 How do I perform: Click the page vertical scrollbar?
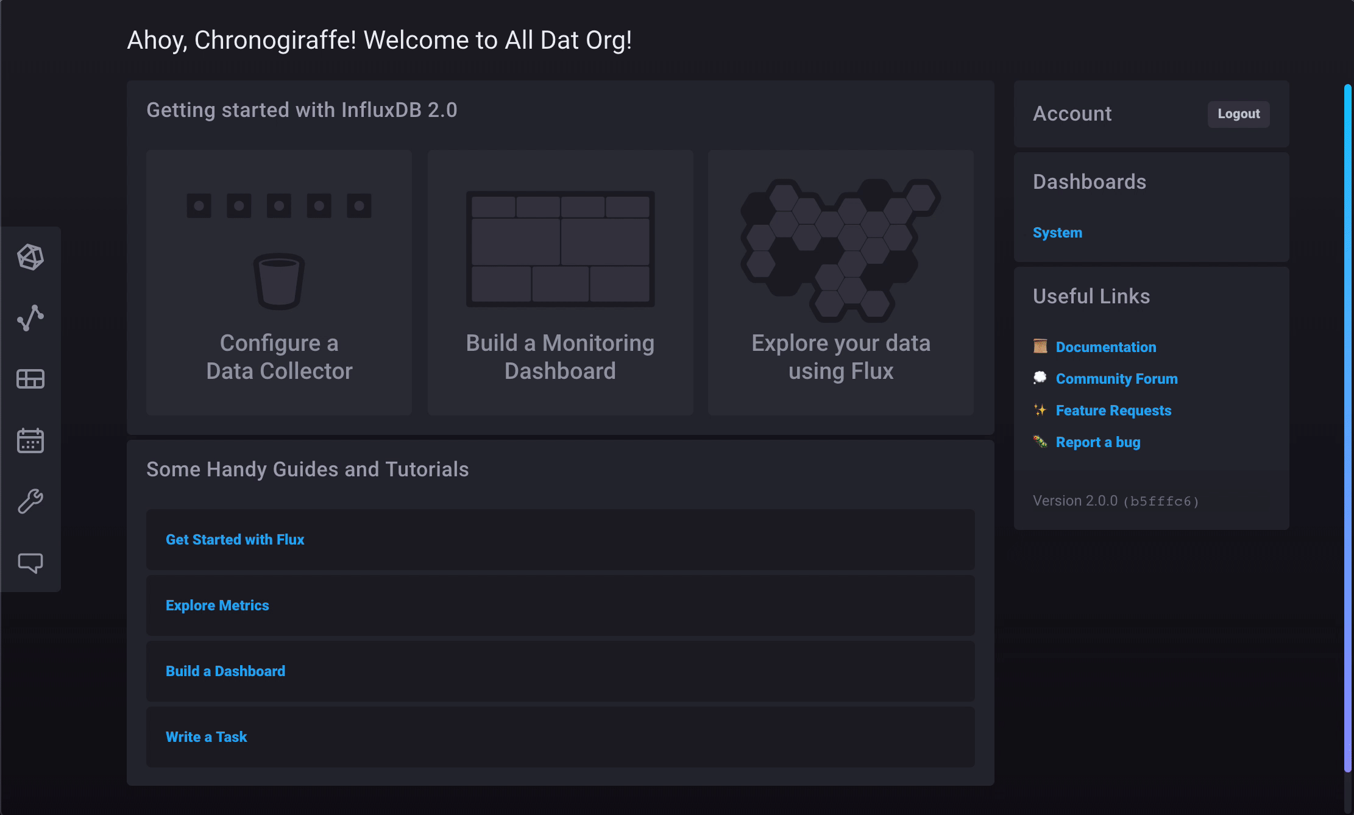tap(1347, 429)
